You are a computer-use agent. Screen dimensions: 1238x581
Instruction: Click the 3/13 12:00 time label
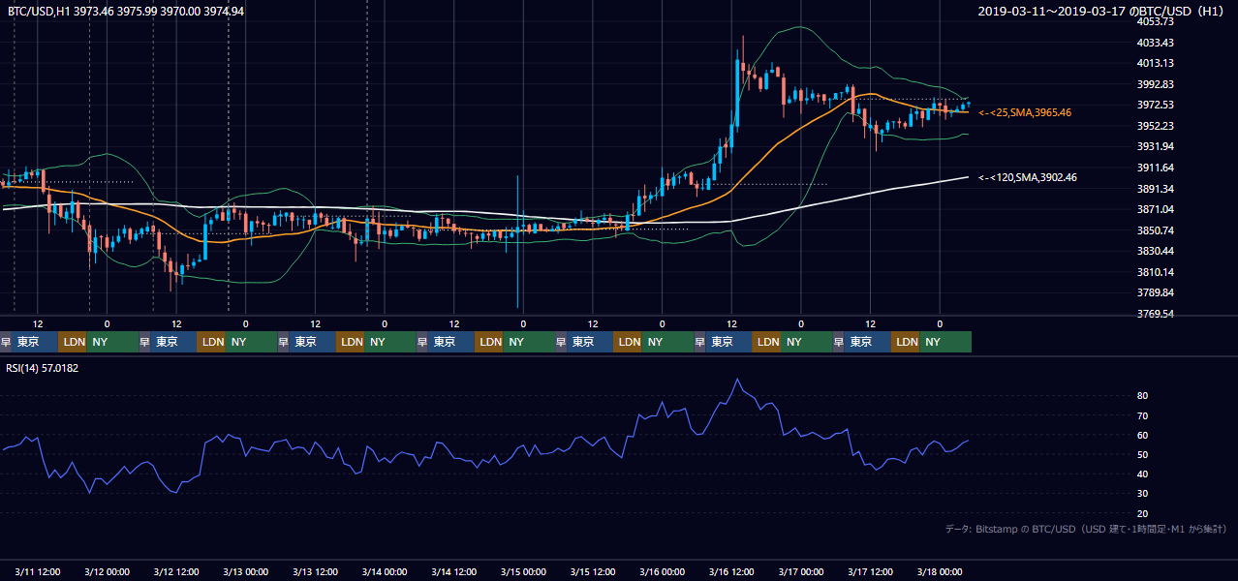coord(315,571)
